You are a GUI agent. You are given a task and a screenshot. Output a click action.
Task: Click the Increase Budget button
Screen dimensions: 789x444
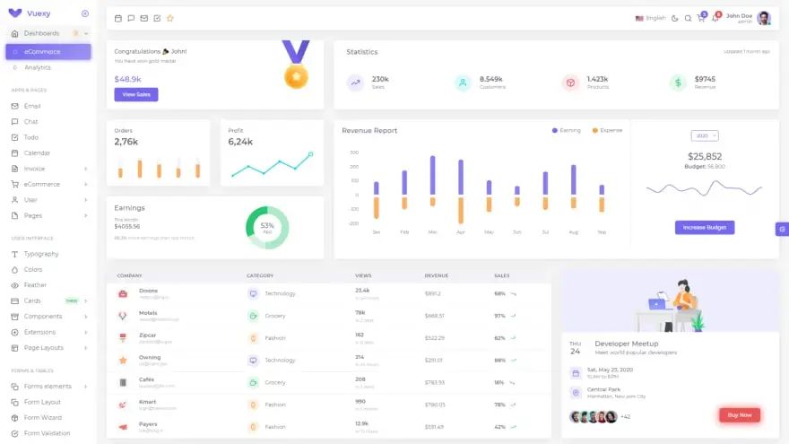(705, 228)
